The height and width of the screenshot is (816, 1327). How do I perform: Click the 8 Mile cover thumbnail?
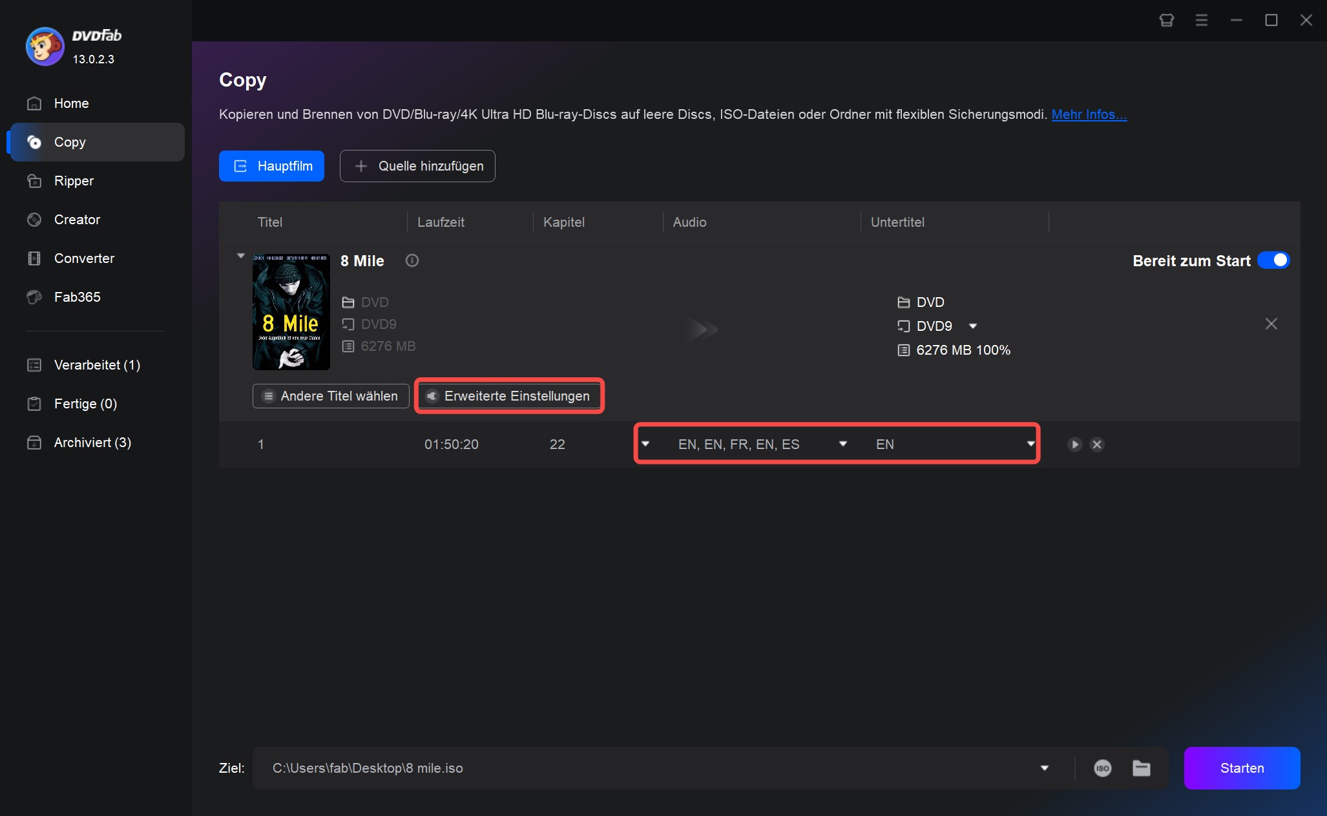click(291, 312)
